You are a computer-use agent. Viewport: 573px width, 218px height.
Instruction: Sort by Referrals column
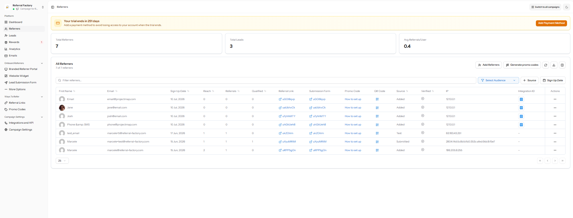(232, 91)
